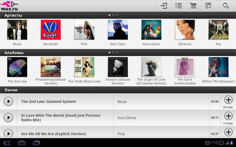Viewport: 236px width, 147px height.
Task: Select first page dot in Артисты
Action: (x=109, y=15)
